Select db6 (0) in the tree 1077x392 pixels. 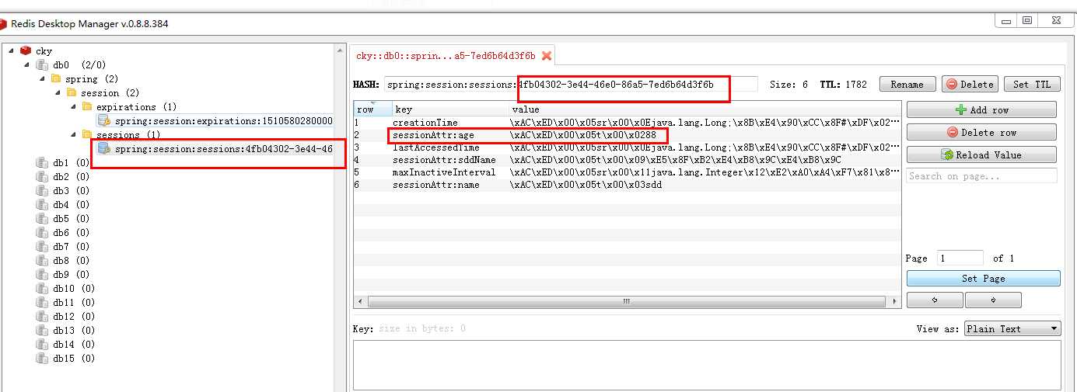(71, 233)
